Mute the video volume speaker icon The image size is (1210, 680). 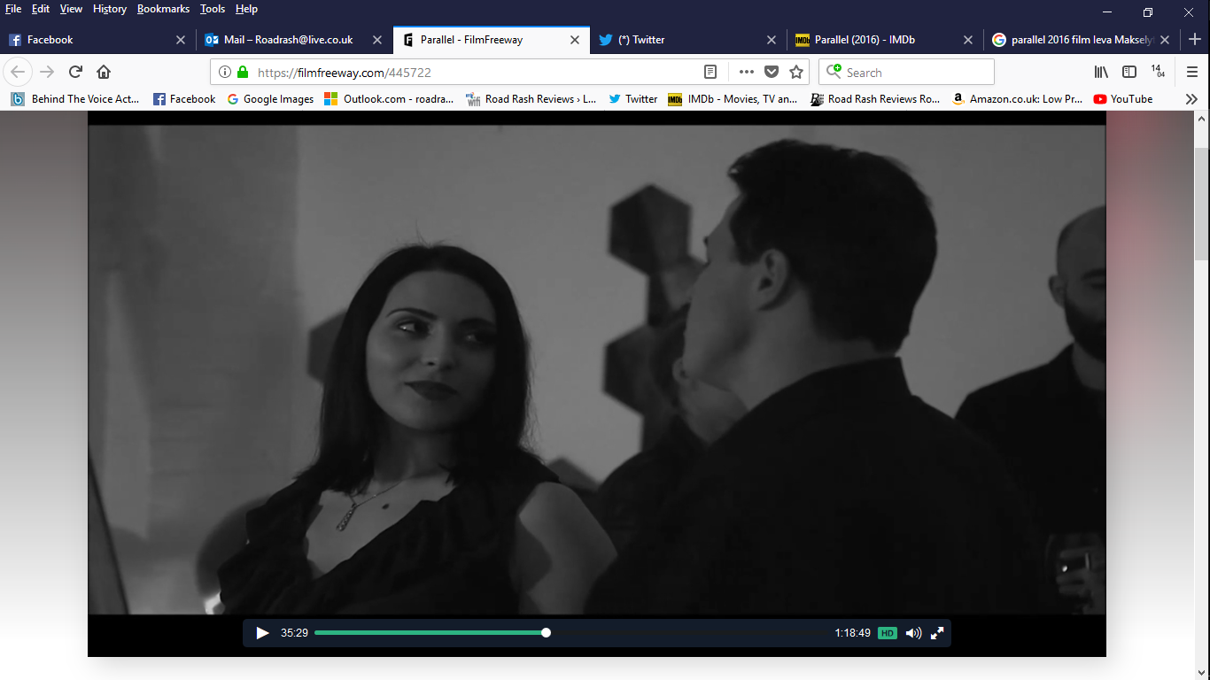pos(913,633)
